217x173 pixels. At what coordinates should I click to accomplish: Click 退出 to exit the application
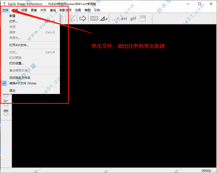(12, 90)
